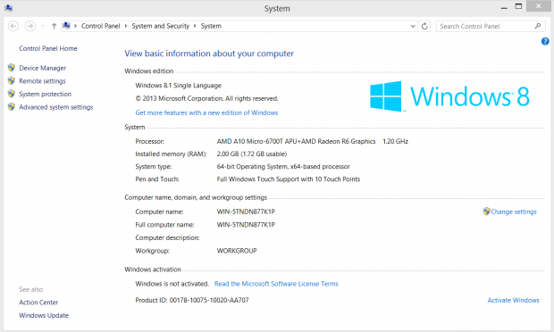Click the processor name 'AMD A10 Micro-6700T APU+AMD Radeon R6 Graphics'
554x332 pixels.
pyautogui.click(x=296, y=142)
